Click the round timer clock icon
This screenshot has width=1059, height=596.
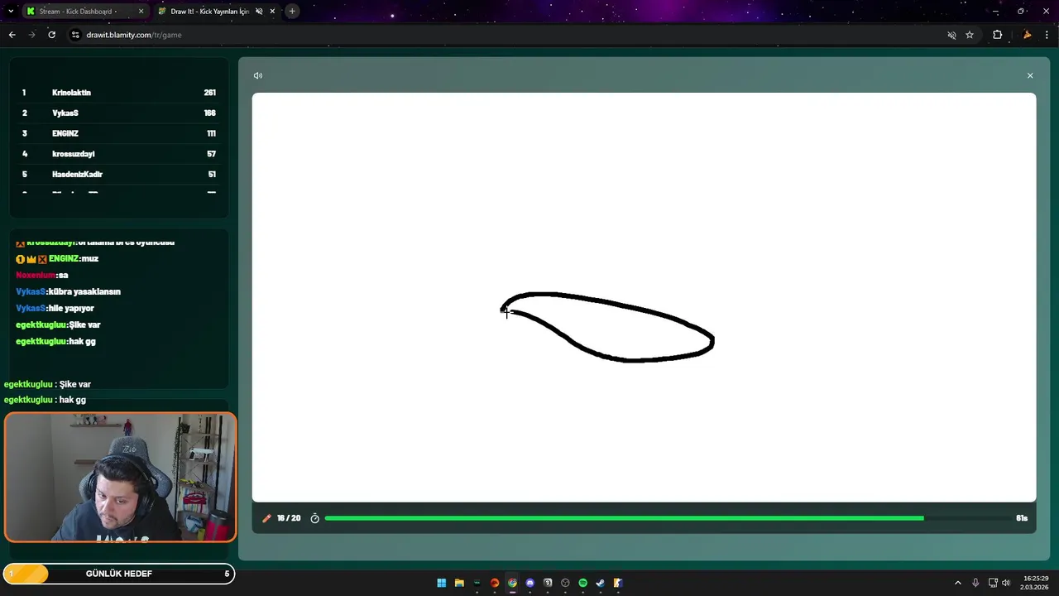tap(314, 518)
